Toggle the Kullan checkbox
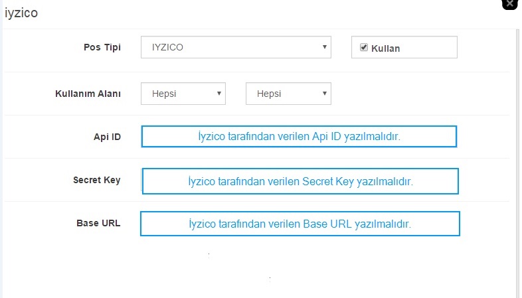This screenshot has height=298, width=522. coord(364,47)
